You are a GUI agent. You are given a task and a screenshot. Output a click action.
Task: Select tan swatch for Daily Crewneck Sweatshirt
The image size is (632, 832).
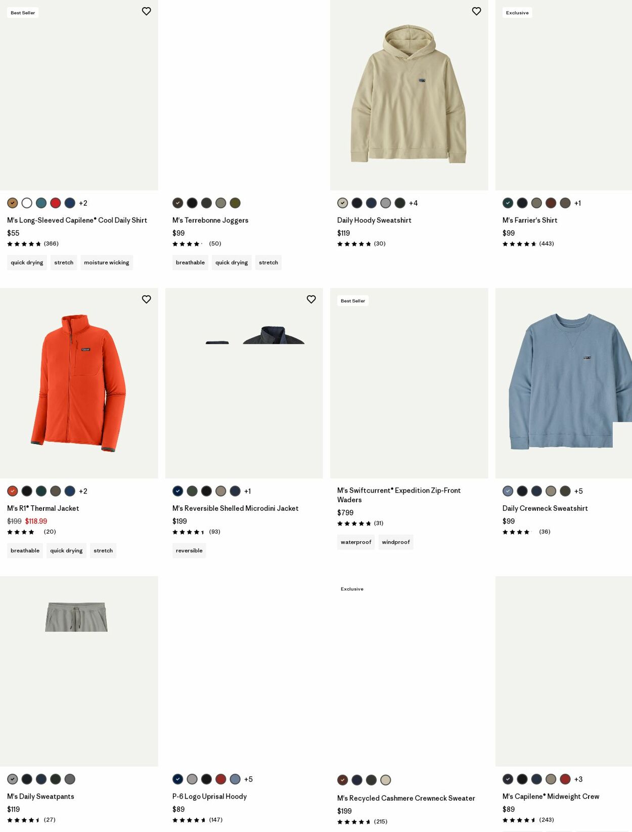point(551,491)
